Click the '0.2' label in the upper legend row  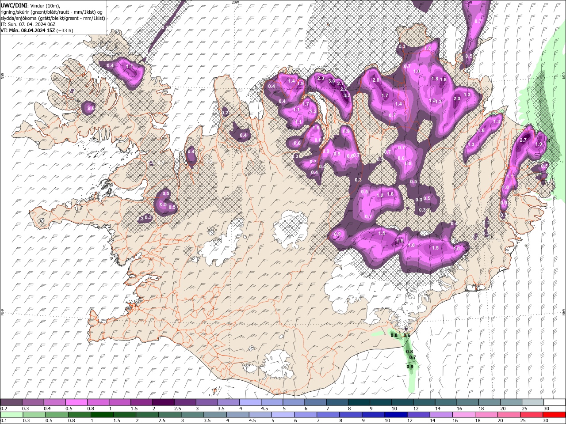click(x=4, y=409)
